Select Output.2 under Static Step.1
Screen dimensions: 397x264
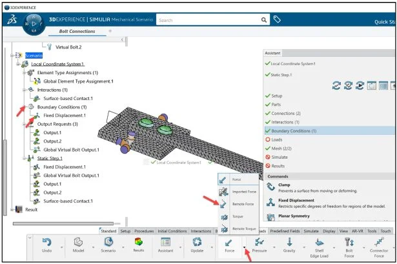(x=52, y=192)
